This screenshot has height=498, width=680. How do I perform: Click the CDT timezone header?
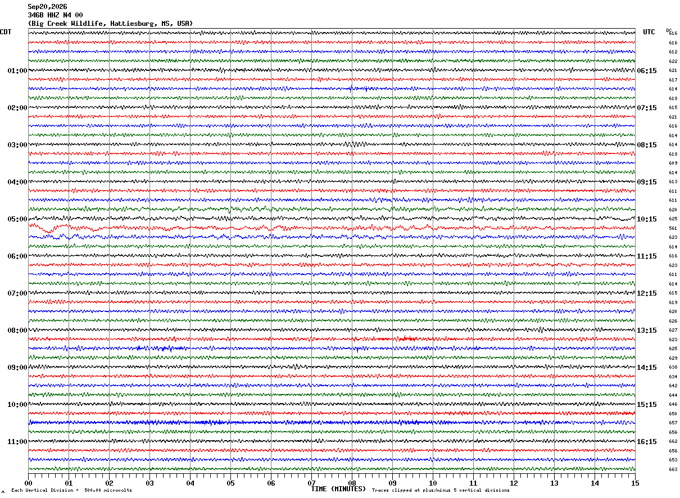pos(6,32)
